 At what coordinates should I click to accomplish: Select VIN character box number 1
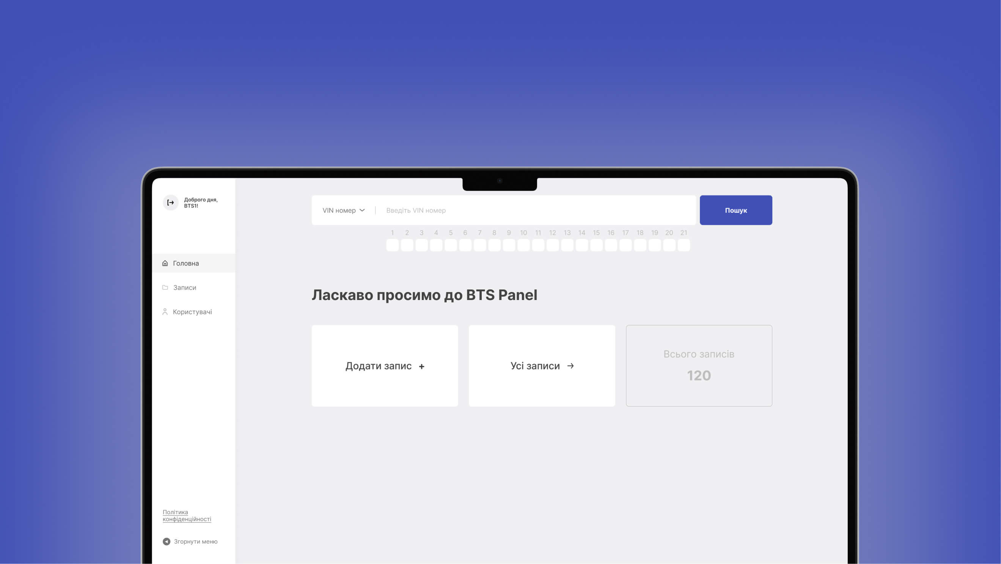click(x=393, y=245)
